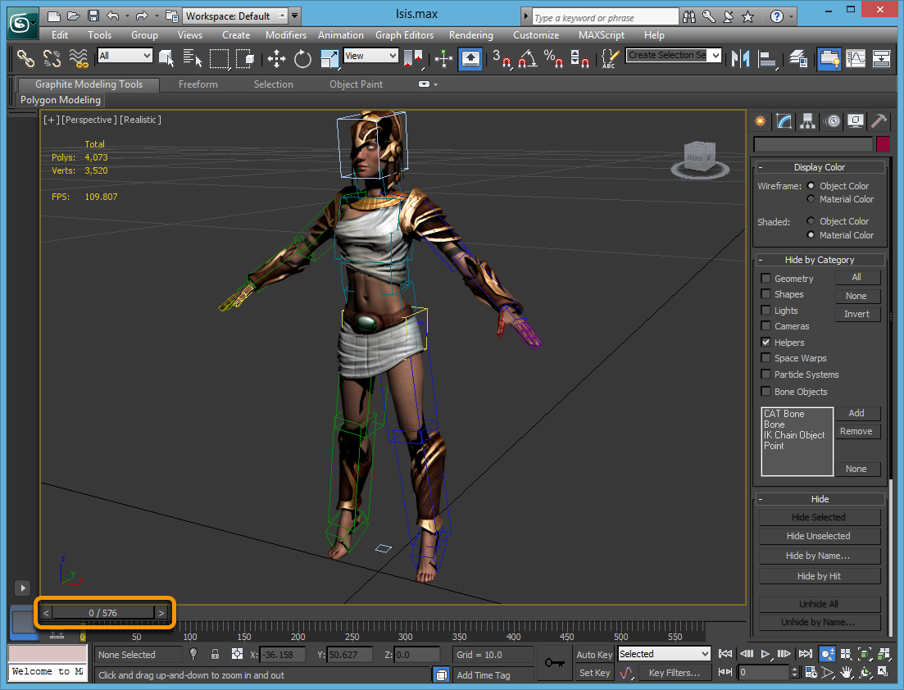Open the Hierarchy command panel tab
This screenshot has height=690, width=904.
808,121
